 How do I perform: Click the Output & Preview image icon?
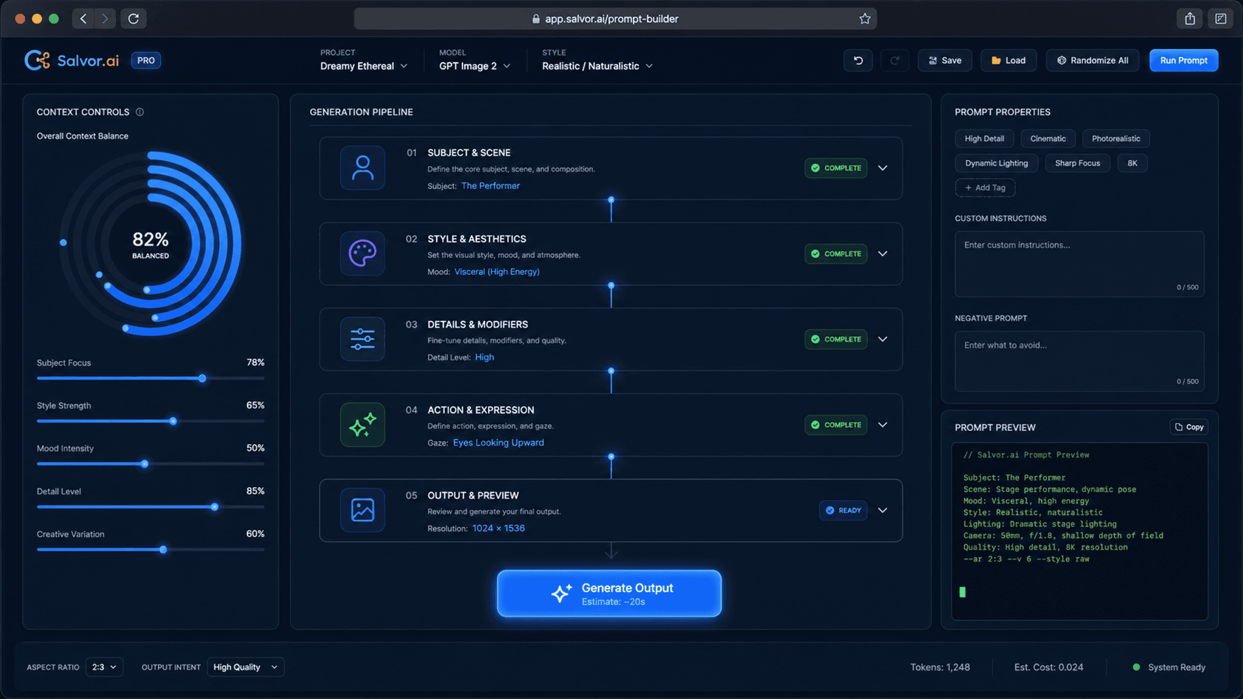click(x=362, y=510)
